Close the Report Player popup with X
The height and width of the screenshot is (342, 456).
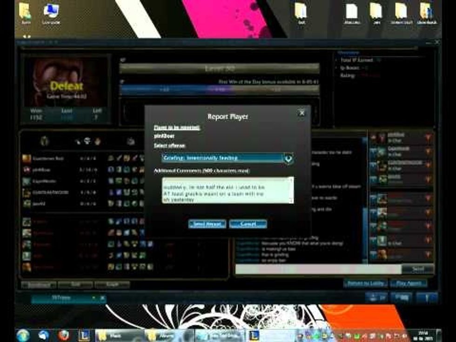point(302,113)
